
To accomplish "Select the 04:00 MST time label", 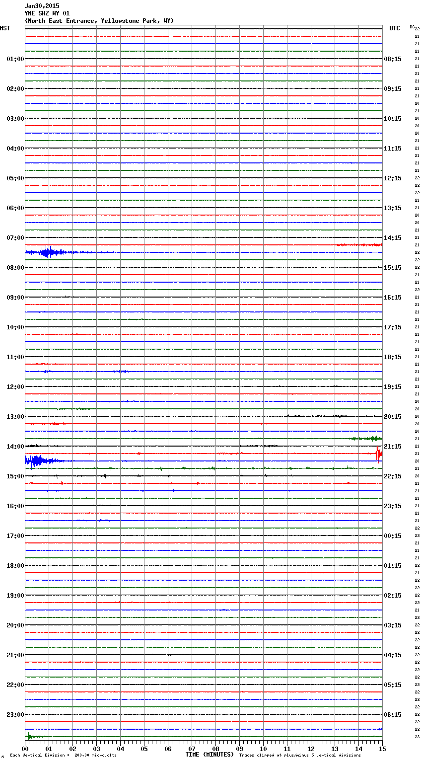I will click(15, 149).
